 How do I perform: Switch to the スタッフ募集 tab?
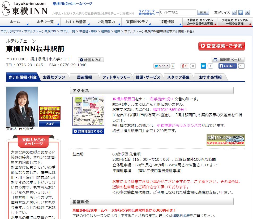click(x=178, y=77)
